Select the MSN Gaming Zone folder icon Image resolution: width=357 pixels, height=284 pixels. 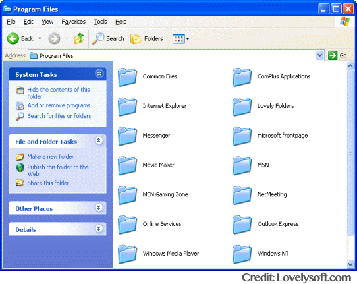point(128,195)
